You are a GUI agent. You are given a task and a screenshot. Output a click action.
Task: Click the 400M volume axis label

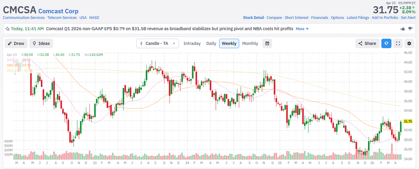click(8, 141)
